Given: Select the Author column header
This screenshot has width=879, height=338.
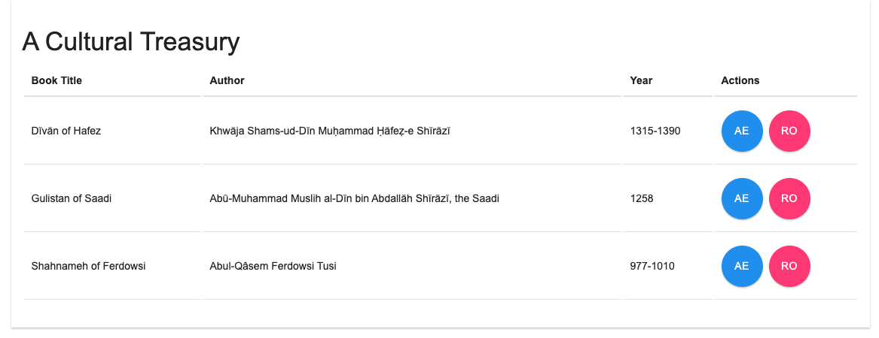Looking at the screenshot, I should pyautogui.click(x=227, y=80).
